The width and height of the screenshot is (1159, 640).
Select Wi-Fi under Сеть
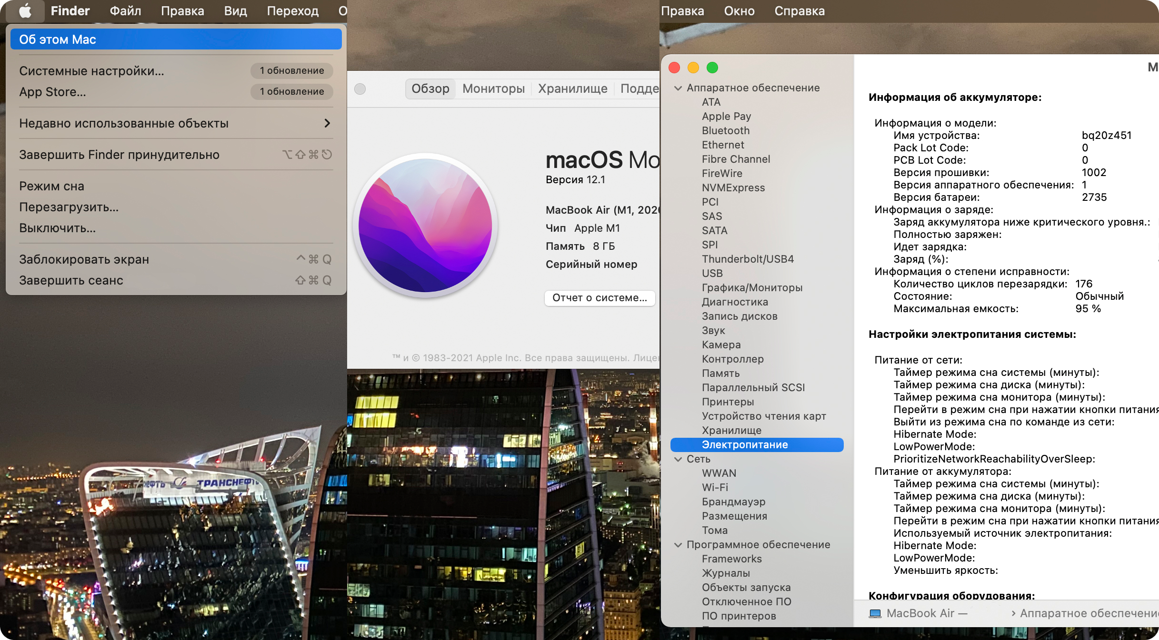(x=715, y=488)
